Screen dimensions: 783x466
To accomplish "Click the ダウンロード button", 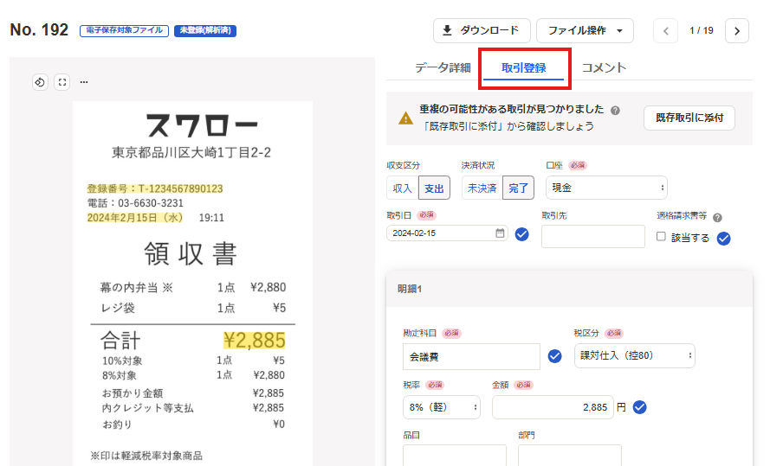I will [x=481, y=30].
